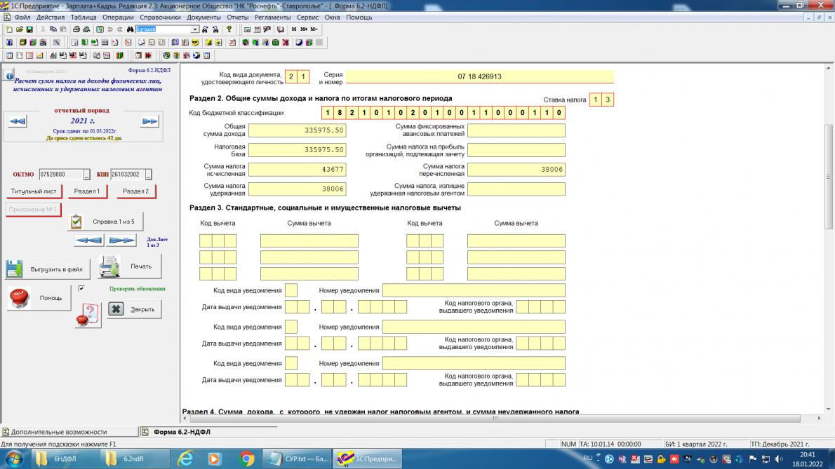Click the red double-arrow toolbar icon
This screenshot has width=835, height=469.
point(148,55)
